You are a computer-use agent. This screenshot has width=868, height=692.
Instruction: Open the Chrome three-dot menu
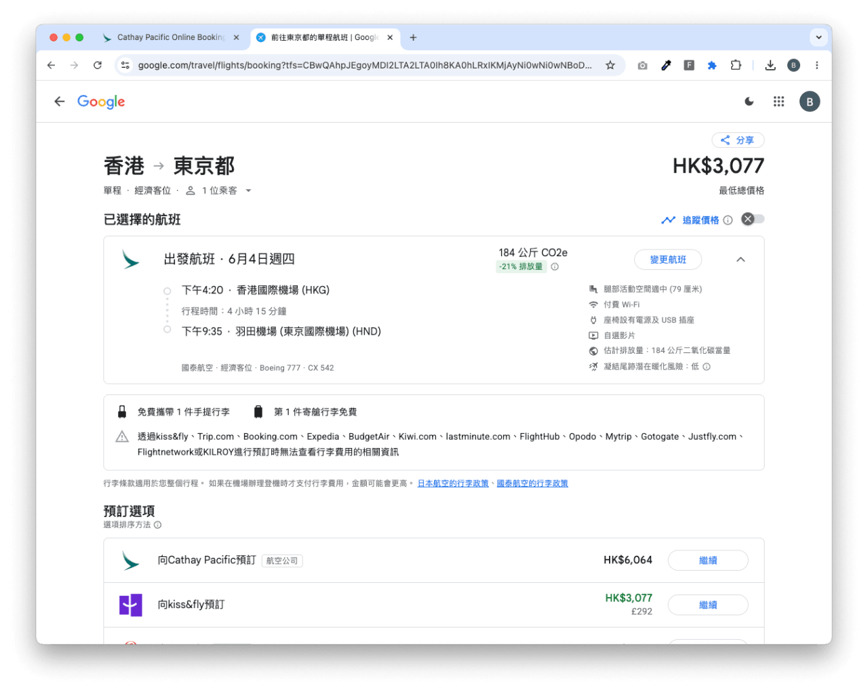point(817,66)
